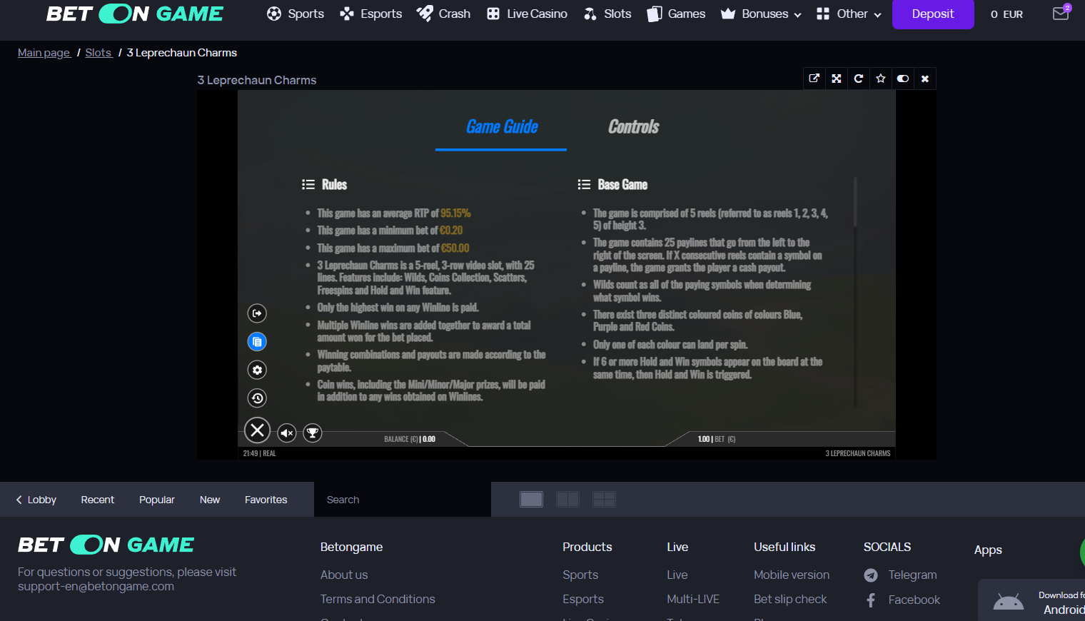Open footer Sports link under Products

pyautogui.click(x=580, y=575)
